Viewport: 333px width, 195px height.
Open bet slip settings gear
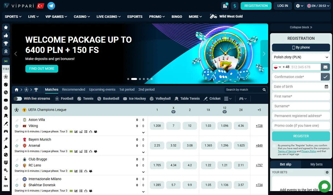point(327,172)
